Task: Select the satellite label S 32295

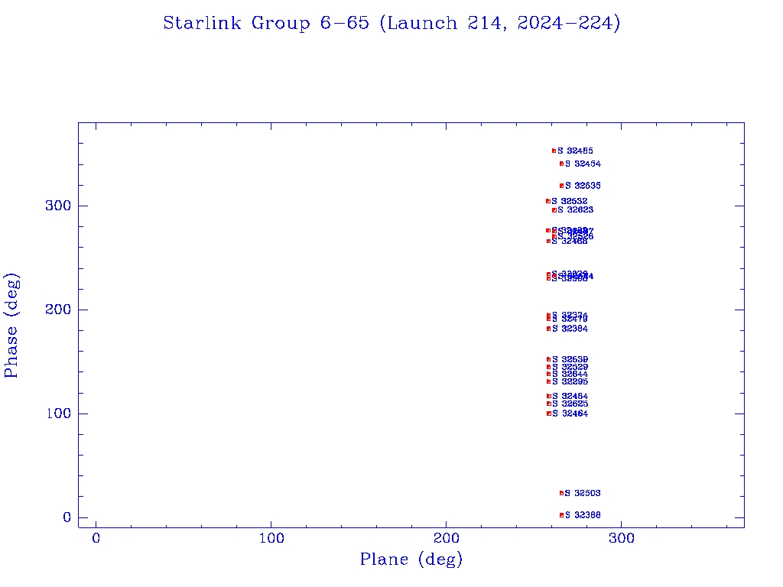Action: [570, 382]
